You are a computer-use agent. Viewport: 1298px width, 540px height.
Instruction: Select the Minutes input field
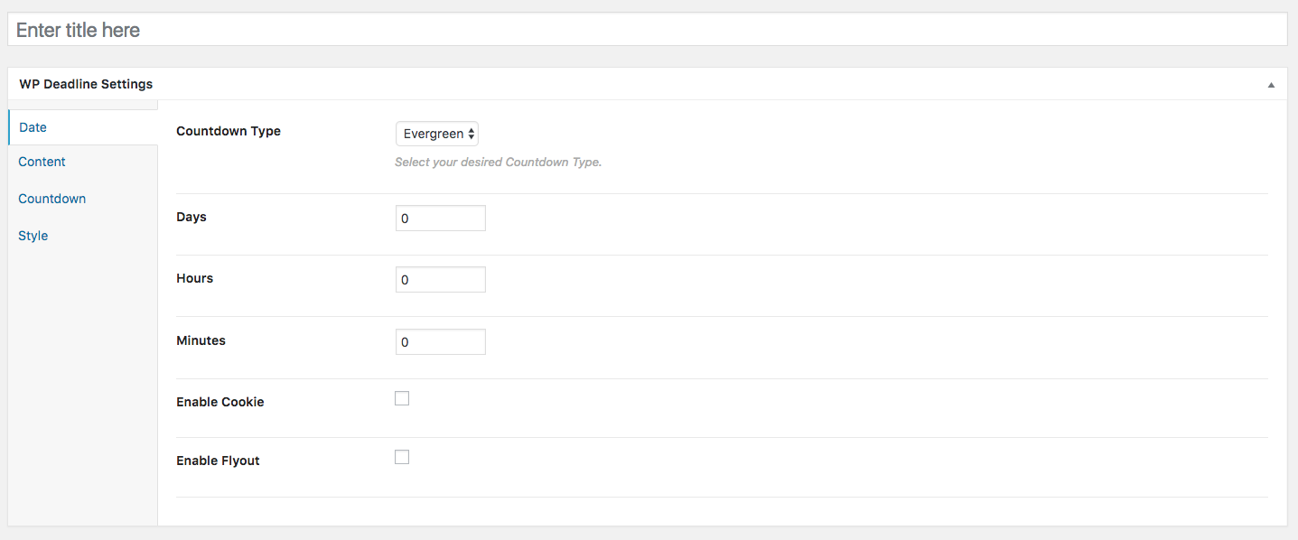[440, 342]
